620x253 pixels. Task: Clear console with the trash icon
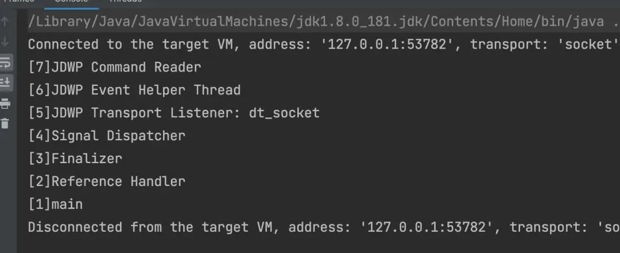[x=5, y=123]
